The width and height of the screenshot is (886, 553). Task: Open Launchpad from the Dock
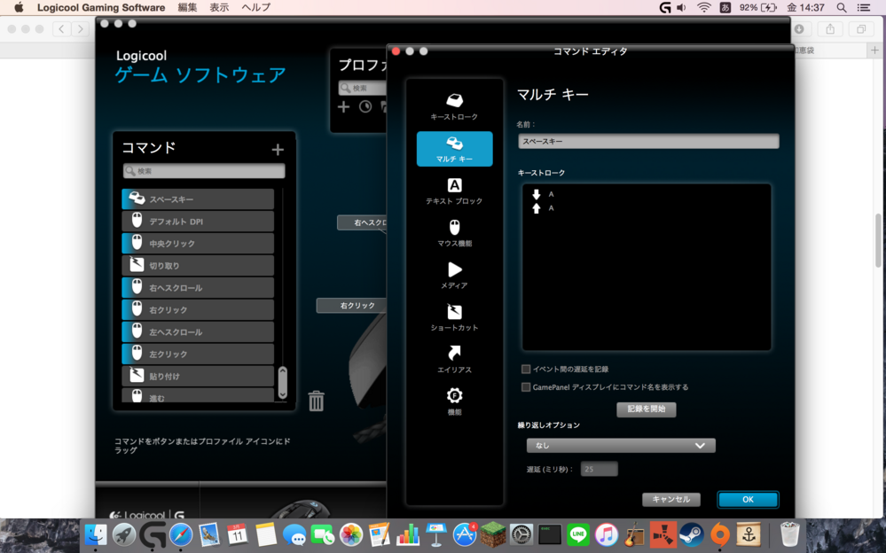(x=124, y=534)
